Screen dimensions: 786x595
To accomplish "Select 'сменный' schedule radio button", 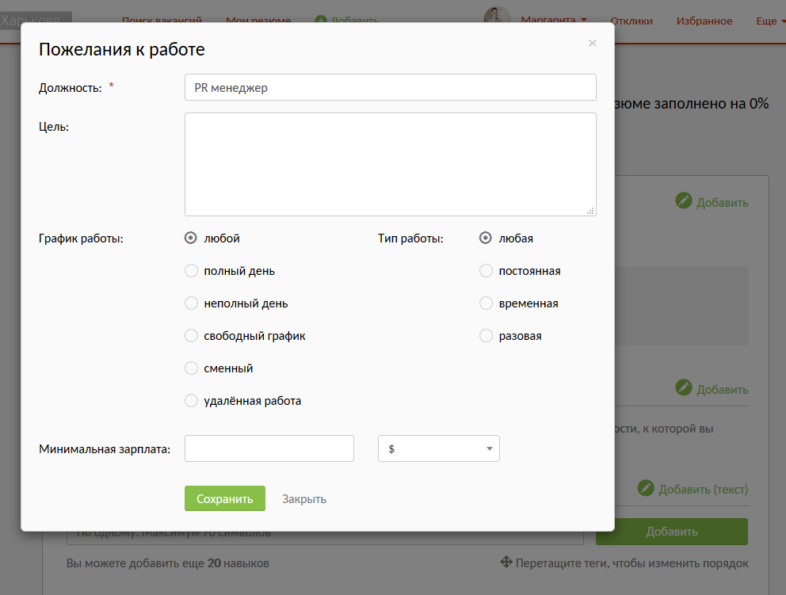I will [191, 368].
